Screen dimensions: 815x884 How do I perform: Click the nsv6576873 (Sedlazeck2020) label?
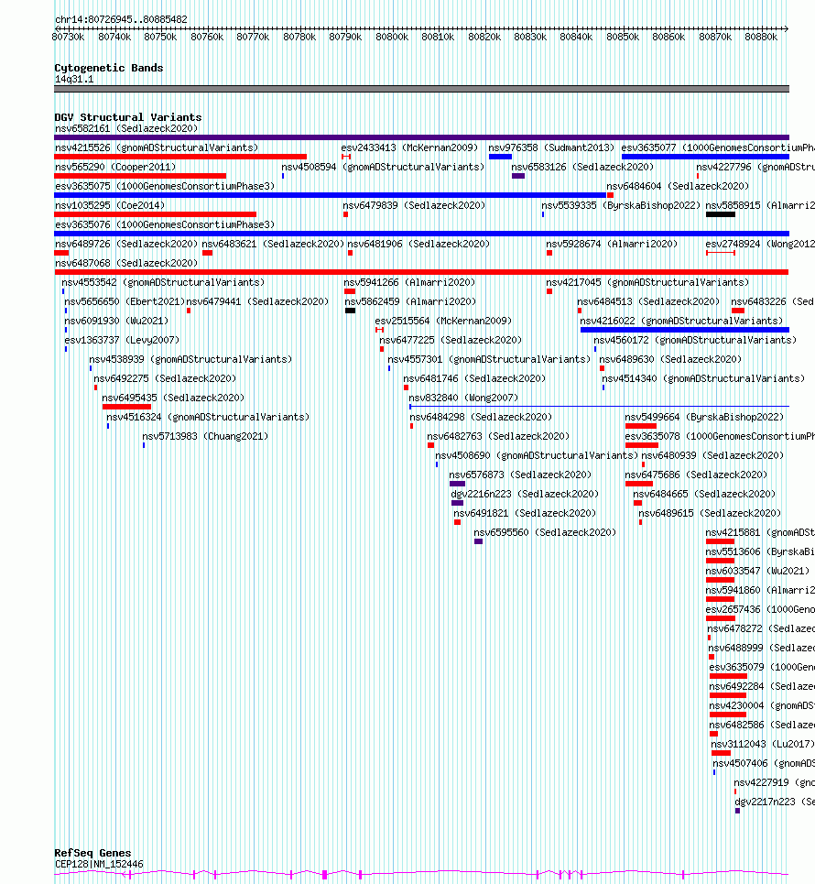point(521,475)
